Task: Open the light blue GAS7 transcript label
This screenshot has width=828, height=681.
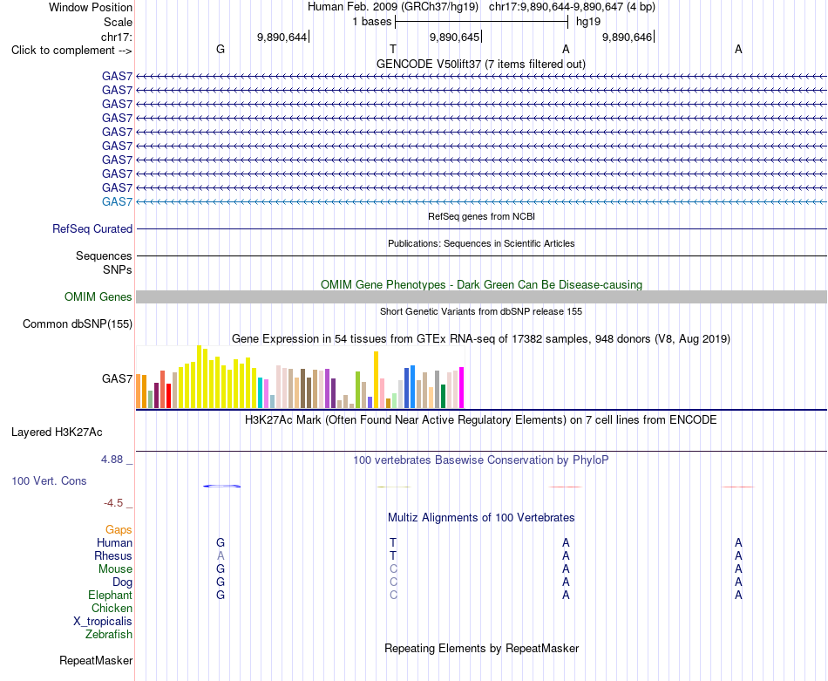Action: click(x=117, y=201)
